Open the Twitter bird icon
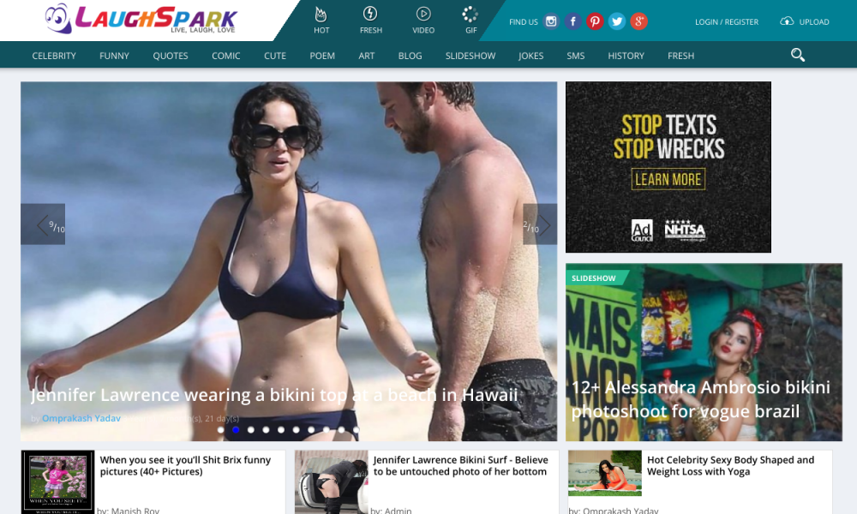The image size is (857, 514). 616,22
